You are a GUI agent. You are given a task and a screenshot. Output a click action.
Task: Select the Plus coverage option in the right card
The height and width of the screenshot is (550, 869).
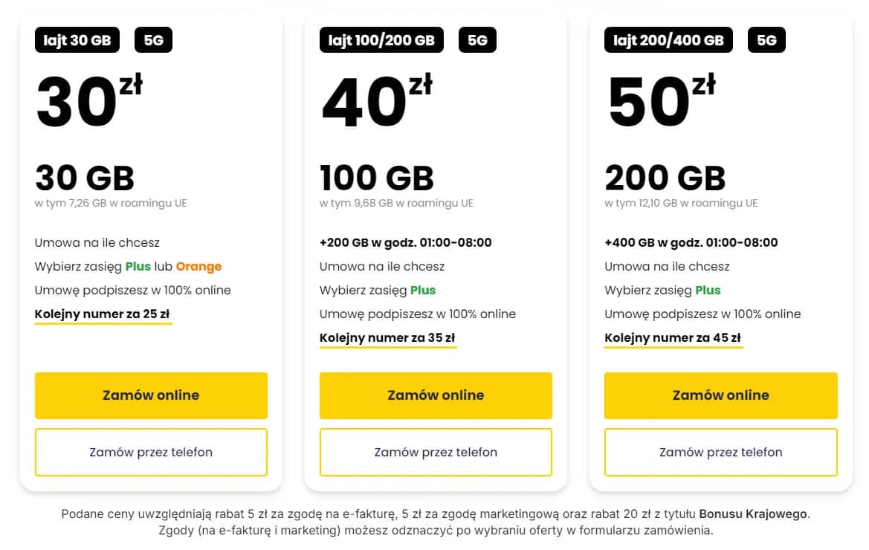pyautogui.click(x=708, y=290)
